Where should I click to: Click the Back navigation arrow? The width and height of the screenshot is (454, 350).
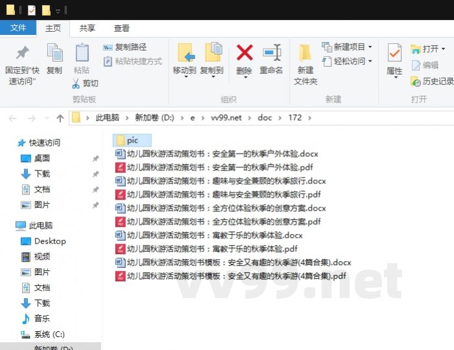click(12, 118)
